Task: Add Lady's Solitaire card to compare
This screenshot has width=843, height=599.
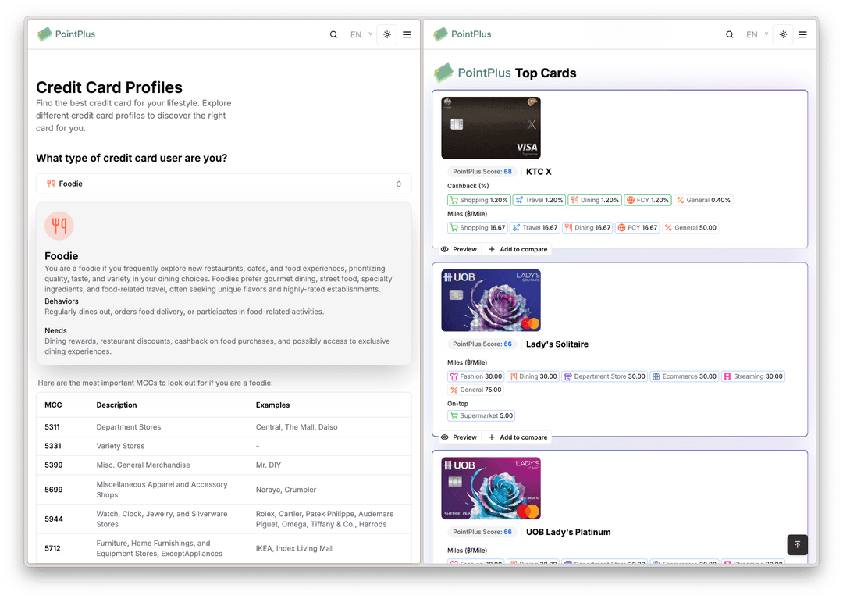Action: click(x=518, y=437)
